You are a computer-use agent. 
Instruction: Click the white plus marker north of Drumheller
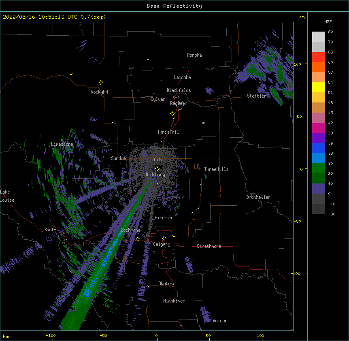(x=248, y=152)
